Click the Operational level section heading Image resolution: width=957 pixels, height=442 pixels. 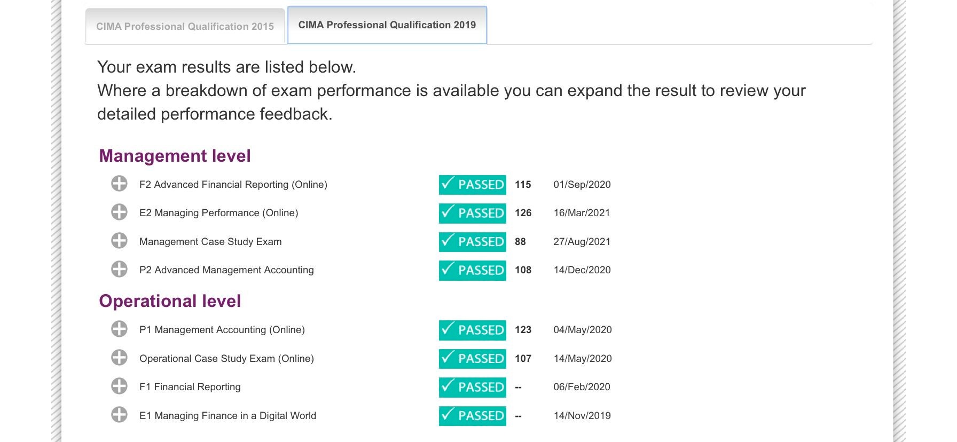(170, 301)
